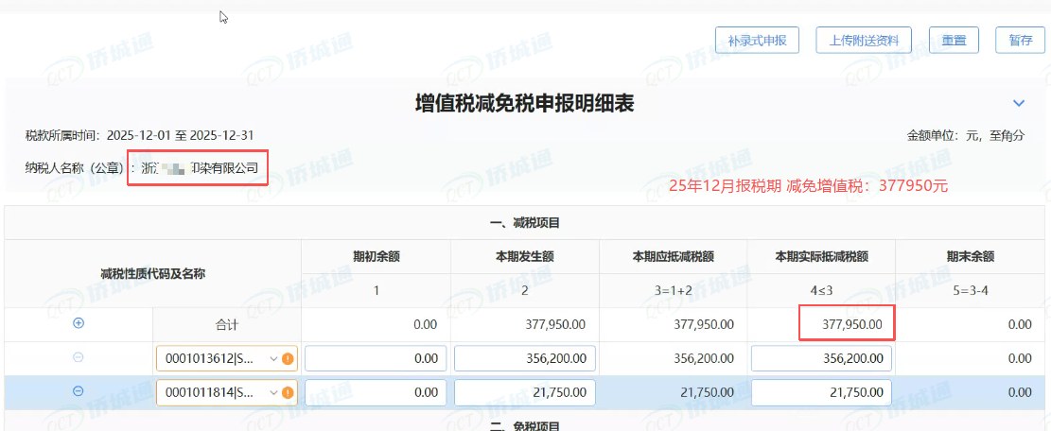
Task: Click the 补录式申报 button
Action: pyautogui.click(x=758, y=40)
